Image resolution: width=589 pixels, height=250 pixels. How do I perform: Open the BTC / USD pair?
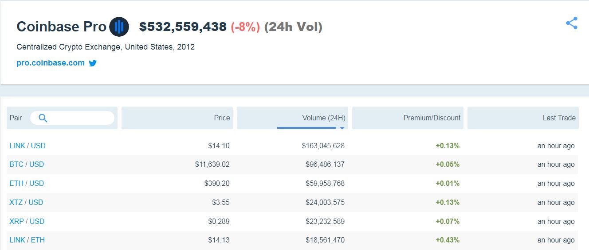tap(27, 164)
